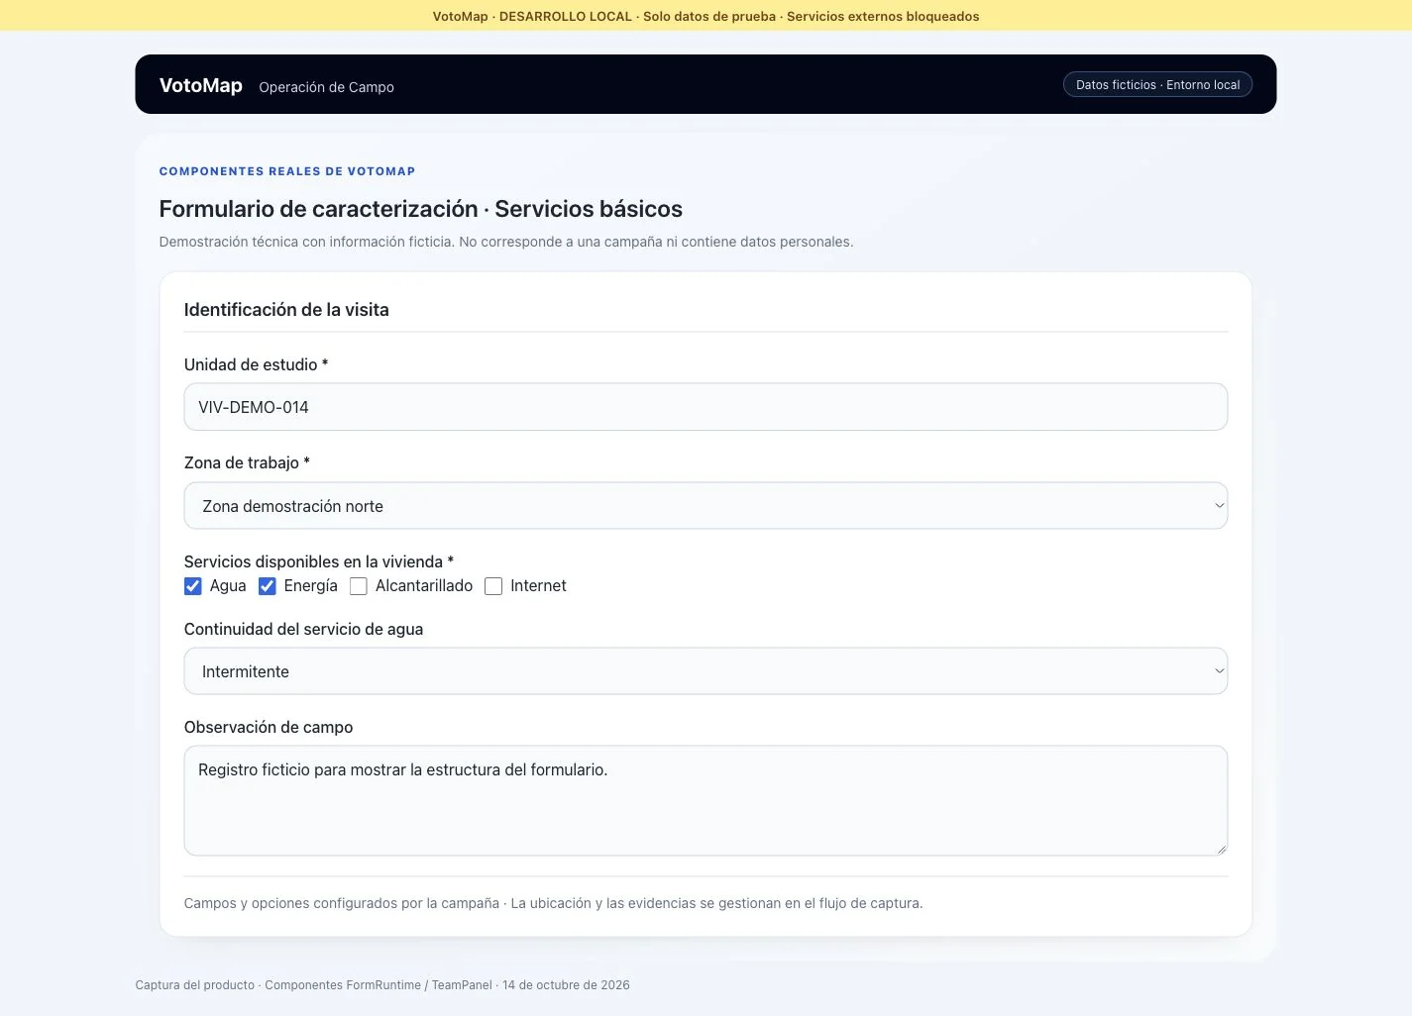Click the Operación de Campo header label
Screen dimensions: 1412x1016
tap(326, 87)
